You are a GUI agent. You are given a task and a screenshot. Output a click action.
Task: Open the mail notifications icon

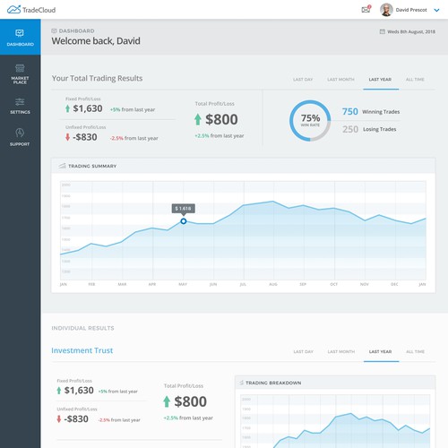point(366,9)
